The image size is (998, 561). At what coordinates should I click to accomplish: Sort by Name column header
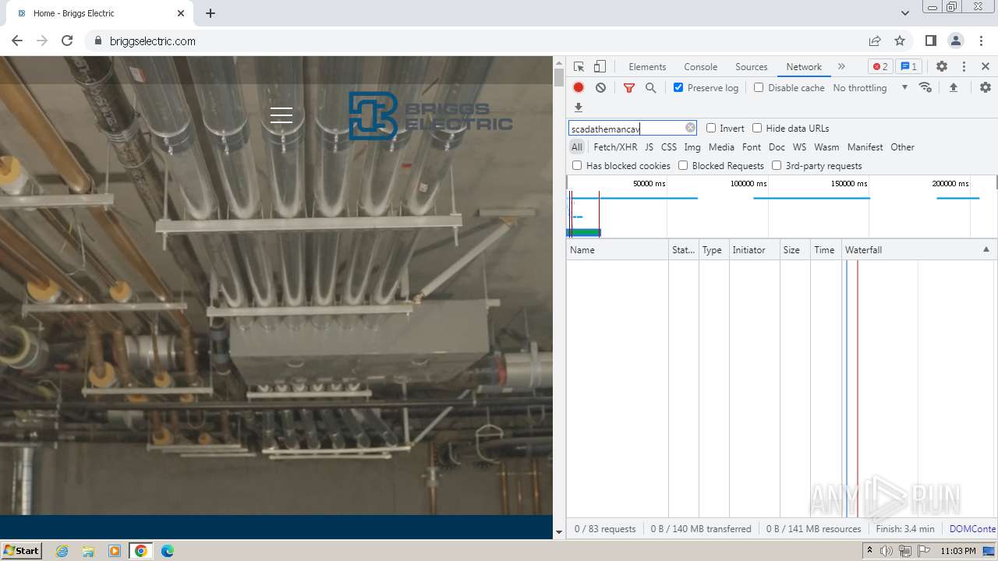coord(618,250)
